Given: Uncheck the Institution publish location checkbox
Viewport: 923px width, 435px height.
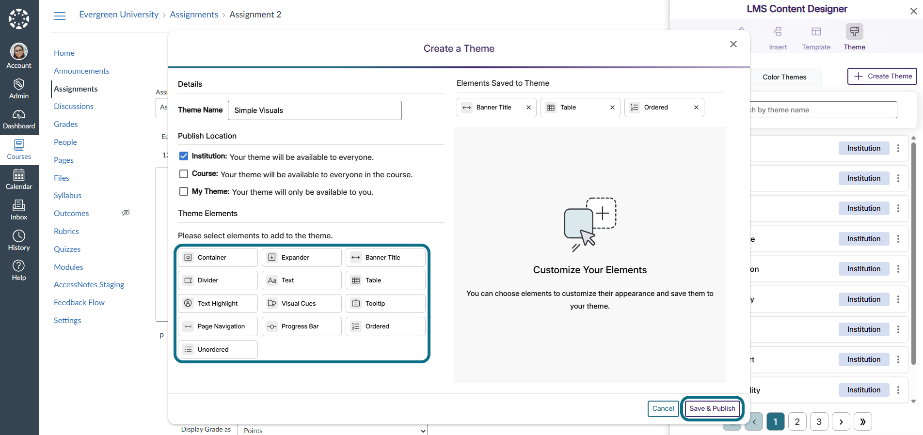Looking at the screenshot, I should coord(184,156).
